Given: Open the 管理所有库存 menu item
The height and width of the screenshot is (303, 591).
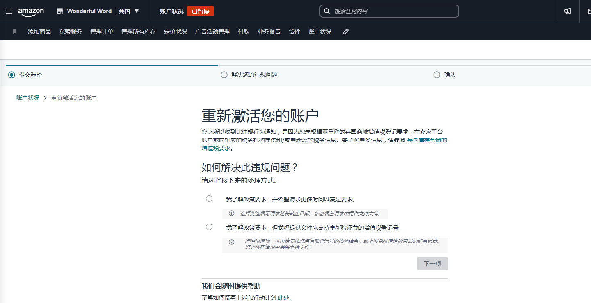Looking at the screenshot, I should [139, 32].
